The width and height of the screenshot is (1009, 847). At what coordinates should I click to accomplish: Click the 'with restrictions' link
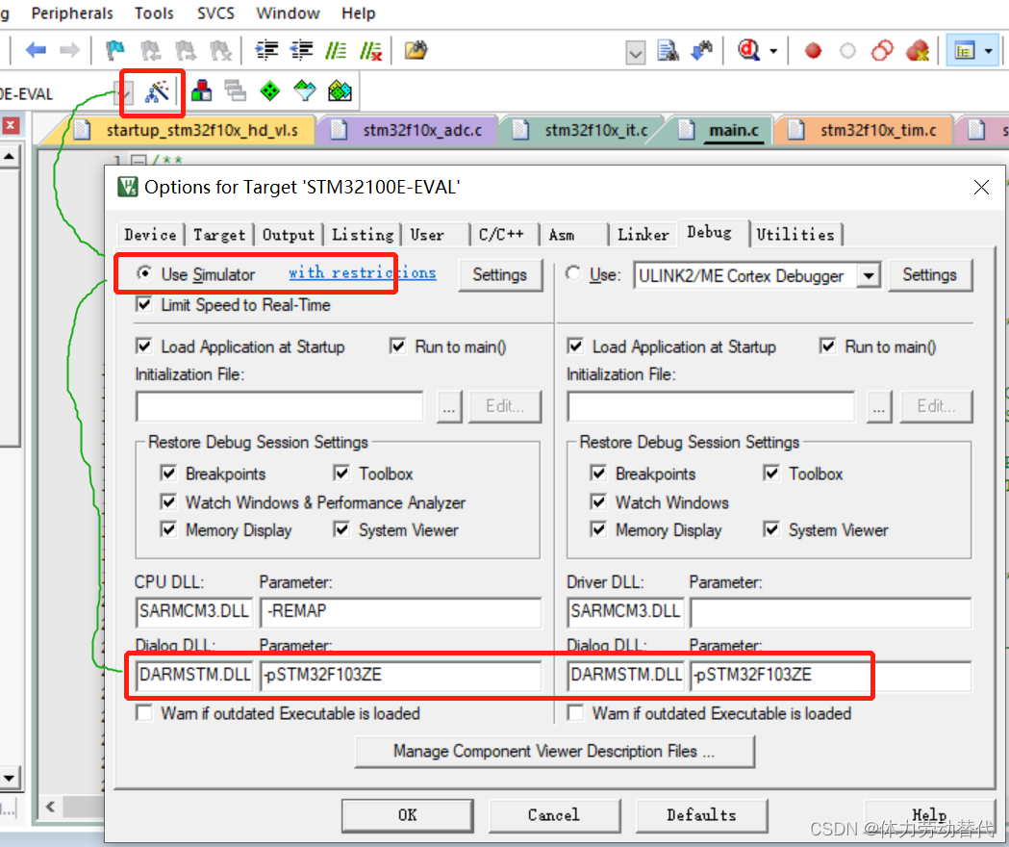tap(363, 272)
